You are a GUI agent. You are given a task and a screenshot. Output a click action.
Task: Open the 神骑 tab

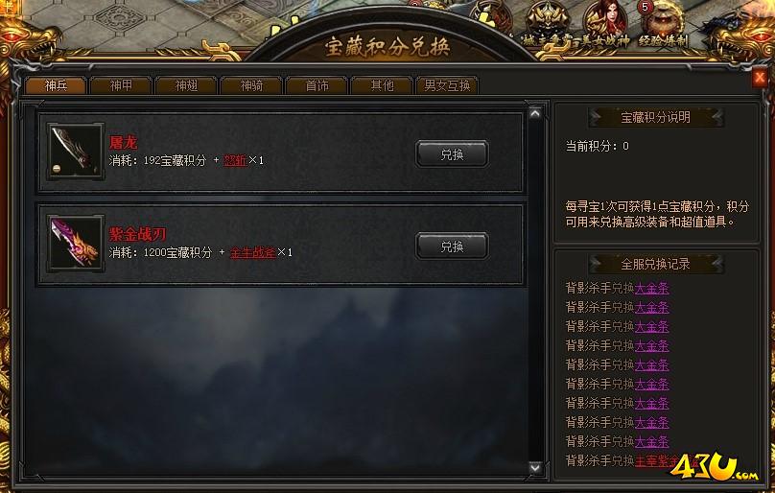[x=251, y=85]
